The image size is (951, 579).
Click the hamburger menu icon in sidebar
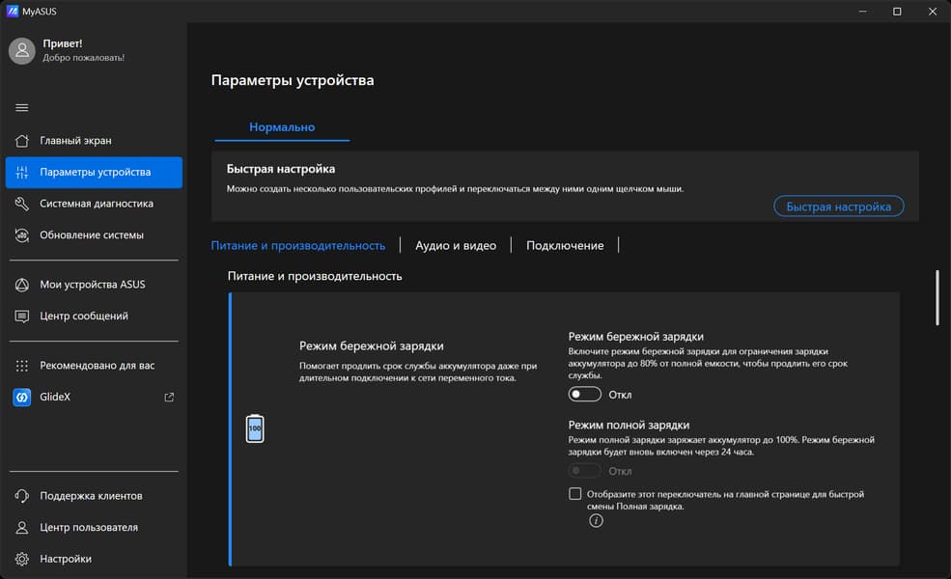(22, 107)
